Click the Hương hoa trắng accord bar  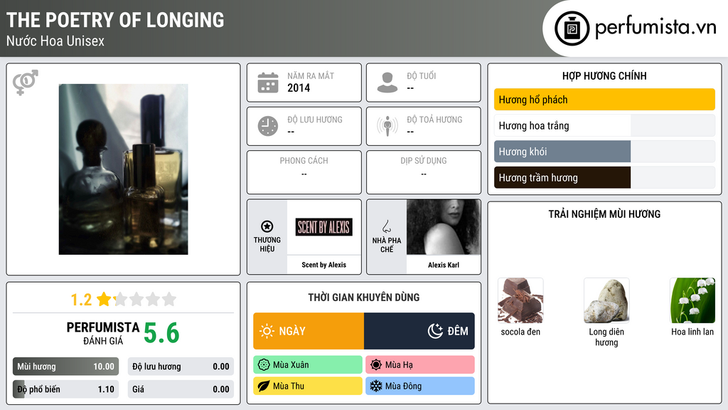pos(604,125)
